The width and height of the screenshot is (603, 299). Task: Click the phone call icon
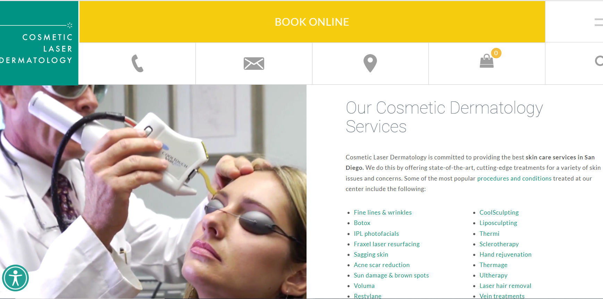(x=137, y=64)
